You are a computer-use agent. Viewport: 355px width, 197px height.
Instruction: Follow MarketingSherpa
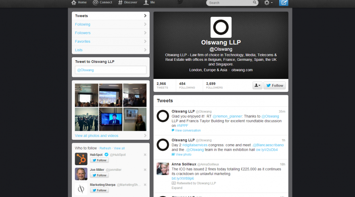99,191
